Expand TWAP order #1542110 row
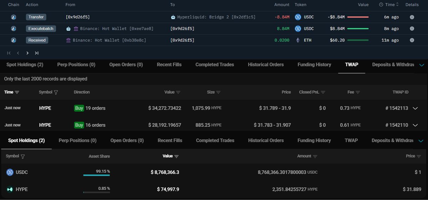The width and height of the screenshot is (428, 200). (x=415, y=125)
